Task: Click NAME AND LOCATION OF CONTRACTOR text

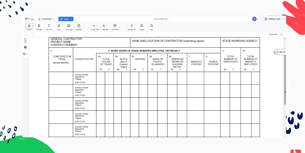Action: point(168,41)
